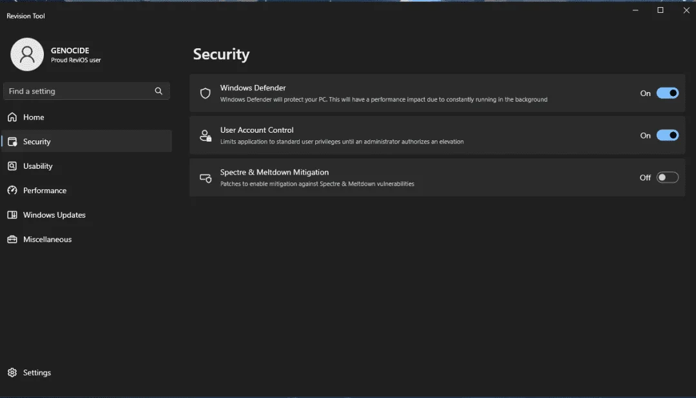The image size is (696, 398).
Task: Close the Revision Tool window
Action: pyautogui.click(x=686, y=10)
